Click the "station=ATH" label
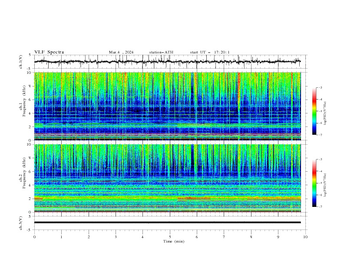Viewport: 344px width, 266px height. tap(161, 52)
